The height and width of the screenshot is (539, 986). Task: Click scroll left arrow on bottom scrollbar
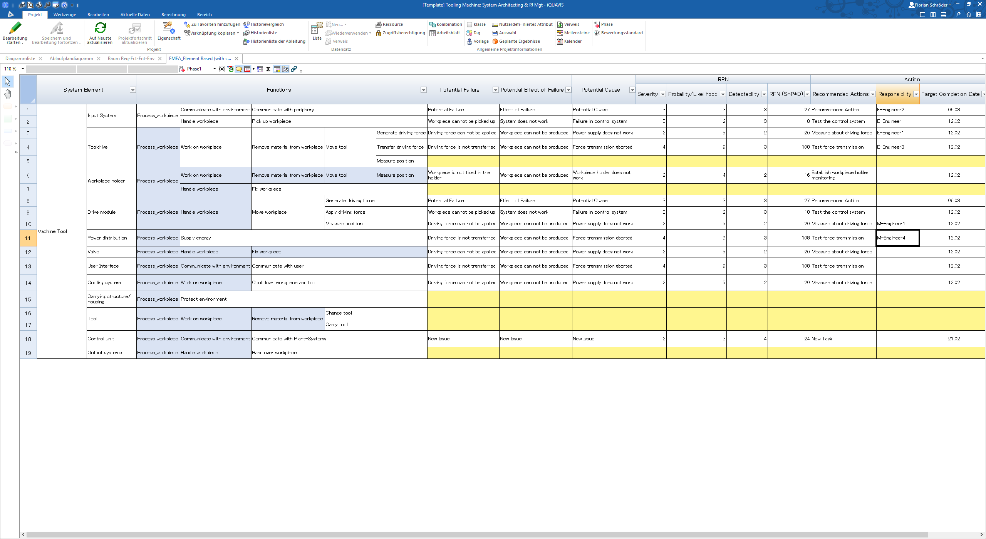(23, 535)
